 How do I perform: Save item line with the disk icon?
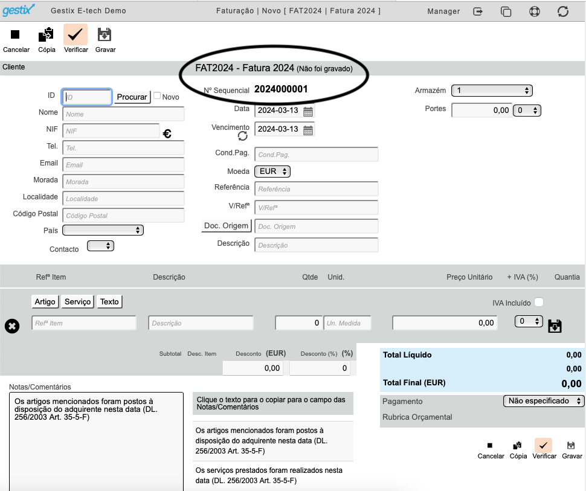(x=555, y=326)
